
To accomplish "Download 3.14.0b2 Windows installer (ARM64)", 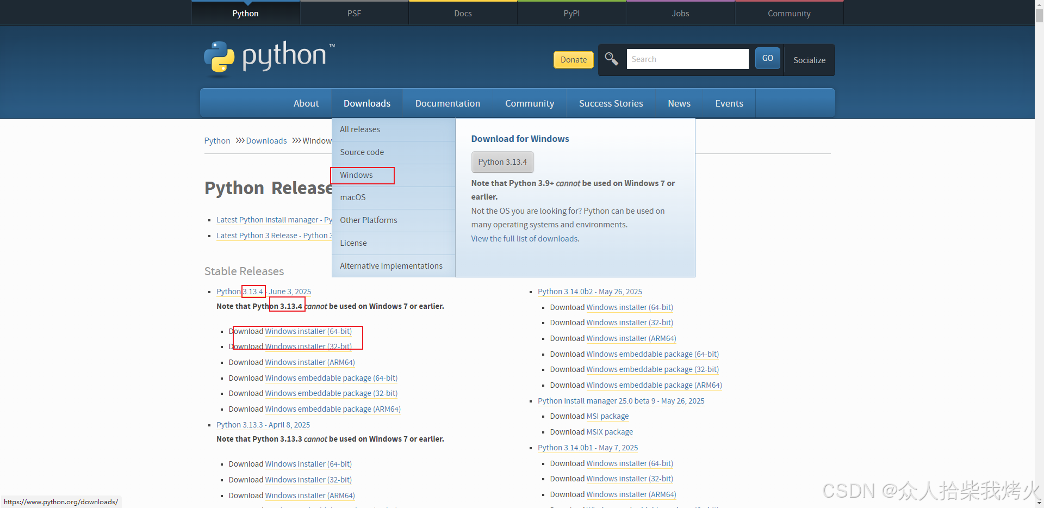I will (x=631, y=338).
